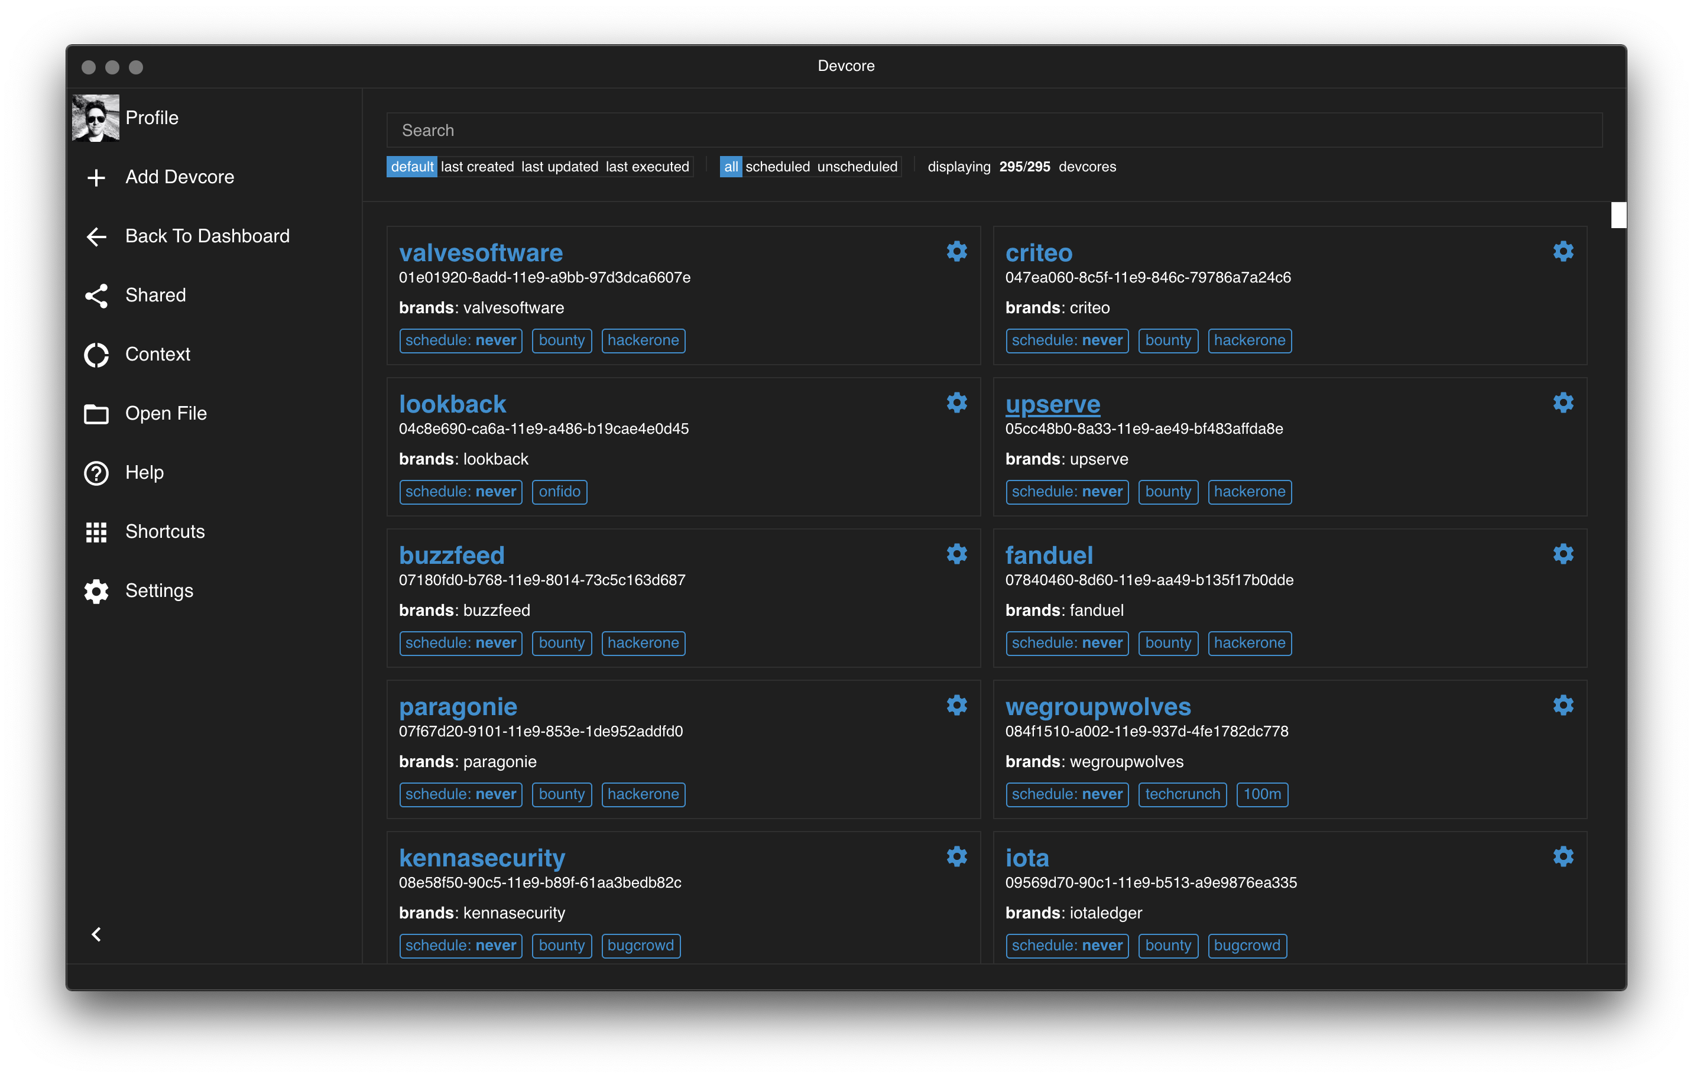Viewport: 1693px width, 1078px height.
Task: Click the sidebar Settings gear icon
Action: pos(96,591)
